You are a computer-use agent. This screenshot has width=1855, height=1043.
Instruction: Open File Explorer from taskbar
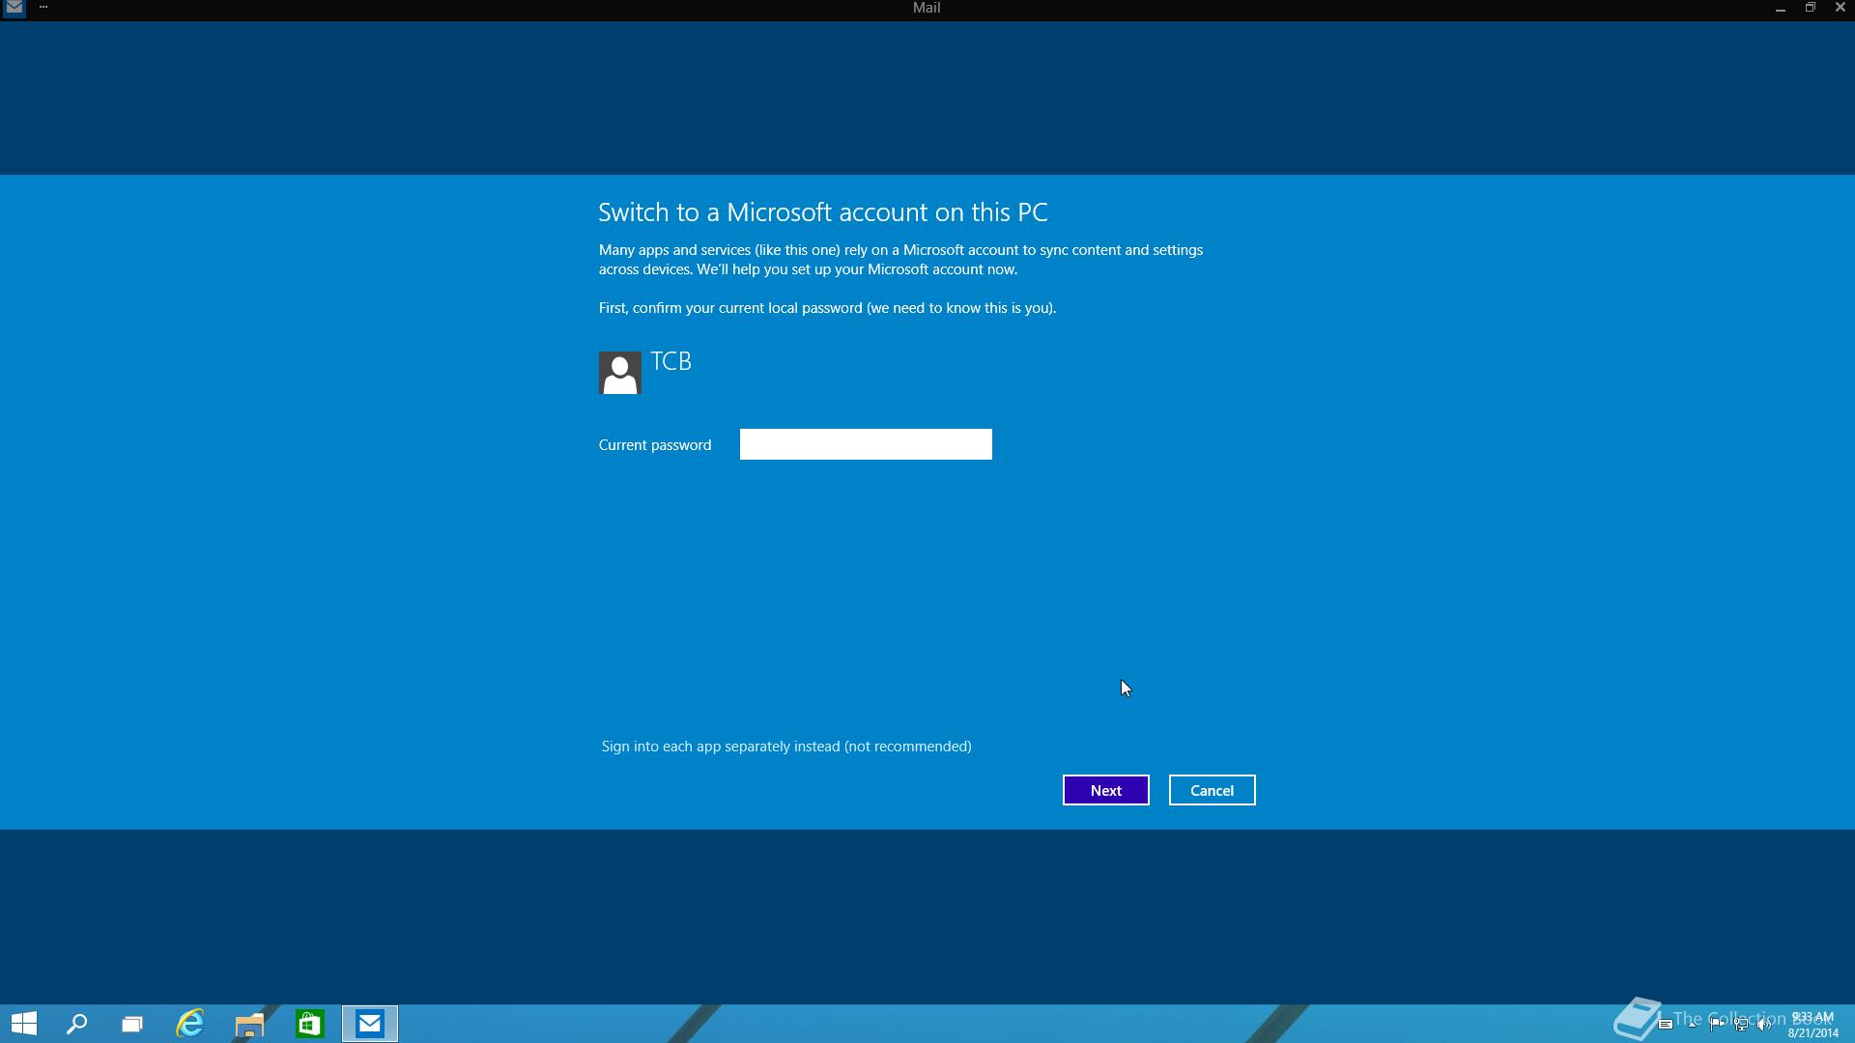[249, 1024]
